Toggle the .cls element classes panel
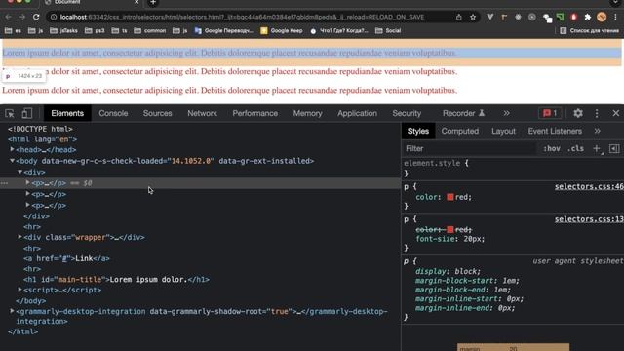Screen dimensions: 624x351 click(575, 149)
